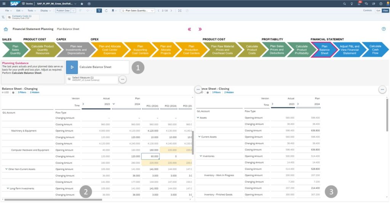The height and width of the screenshot is (219, 390).
Task: Click the horizontal scrollbar below the Changing table
Action: pyautogui.click(x=53, y=200)
